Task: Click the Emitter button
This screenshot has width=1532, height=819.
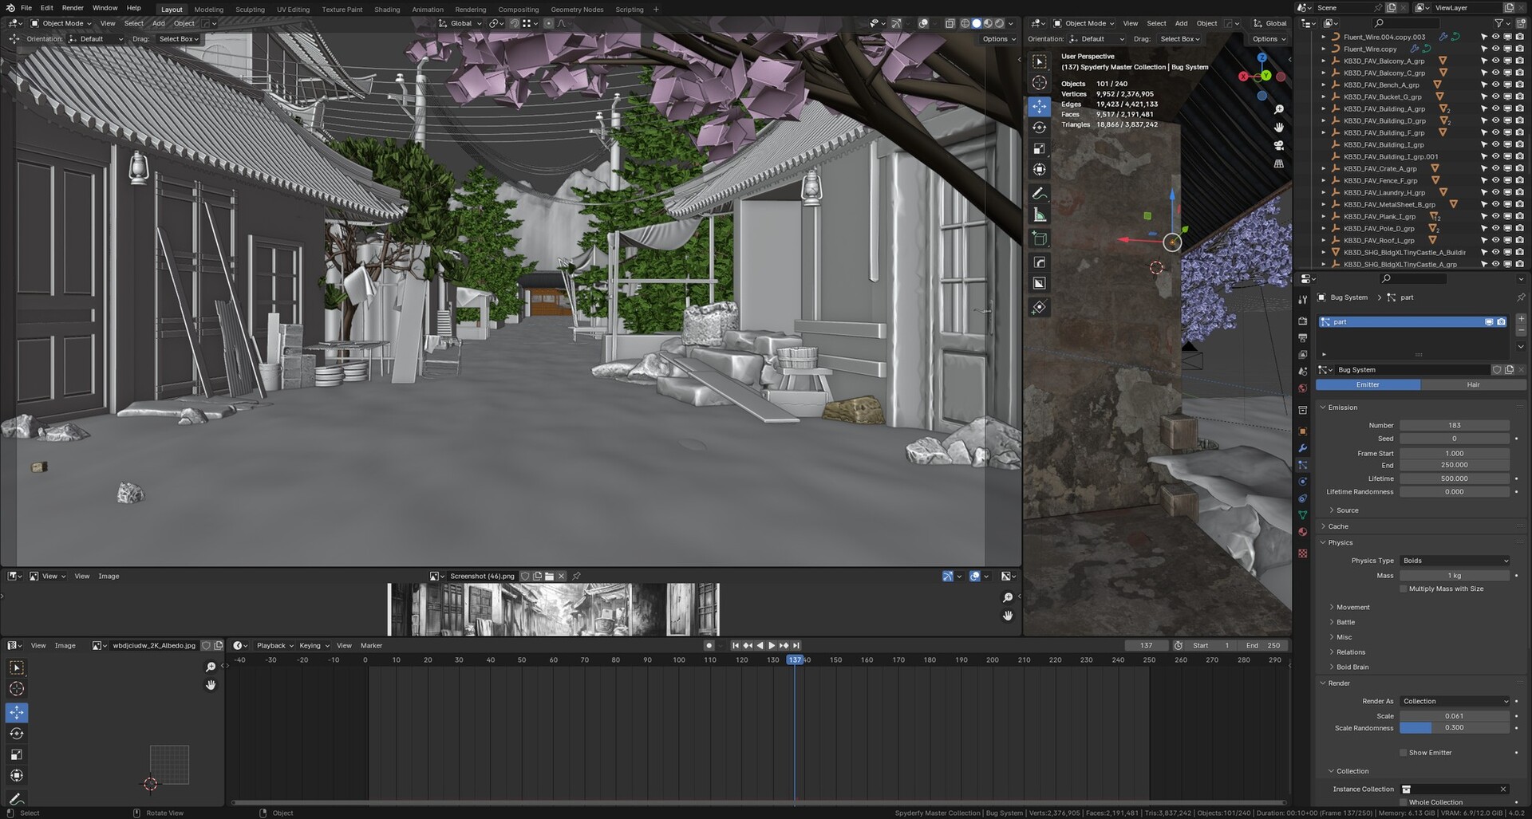Action: pos(1368,385)
